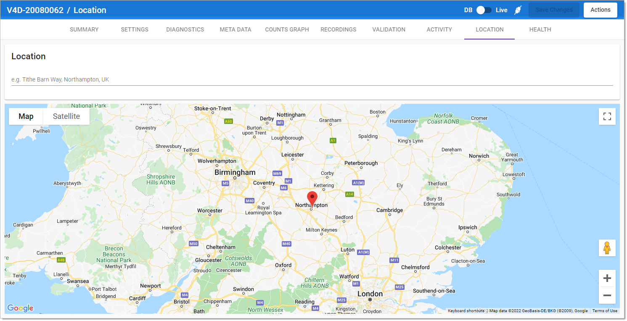The height and width of the screenshot is (321, 627).
Task: Click the Norwich label on map
Action: 479,156
